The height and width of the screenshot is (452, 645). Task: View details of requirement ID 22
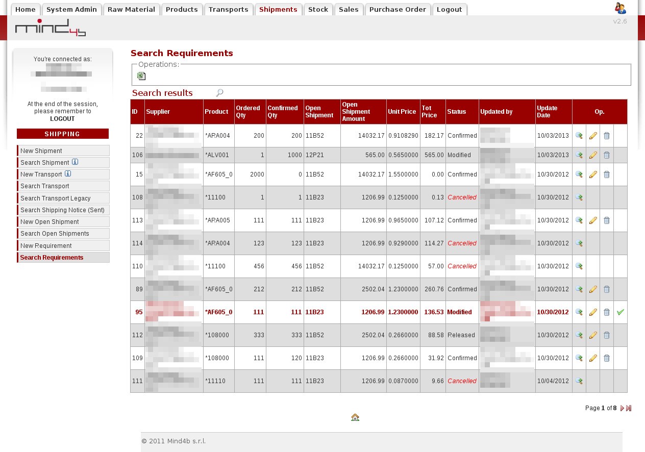click(579, 136)
